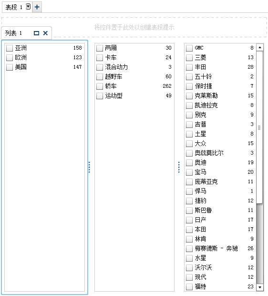
Task: Add a new section with plus icon
Action: (37, 7)
